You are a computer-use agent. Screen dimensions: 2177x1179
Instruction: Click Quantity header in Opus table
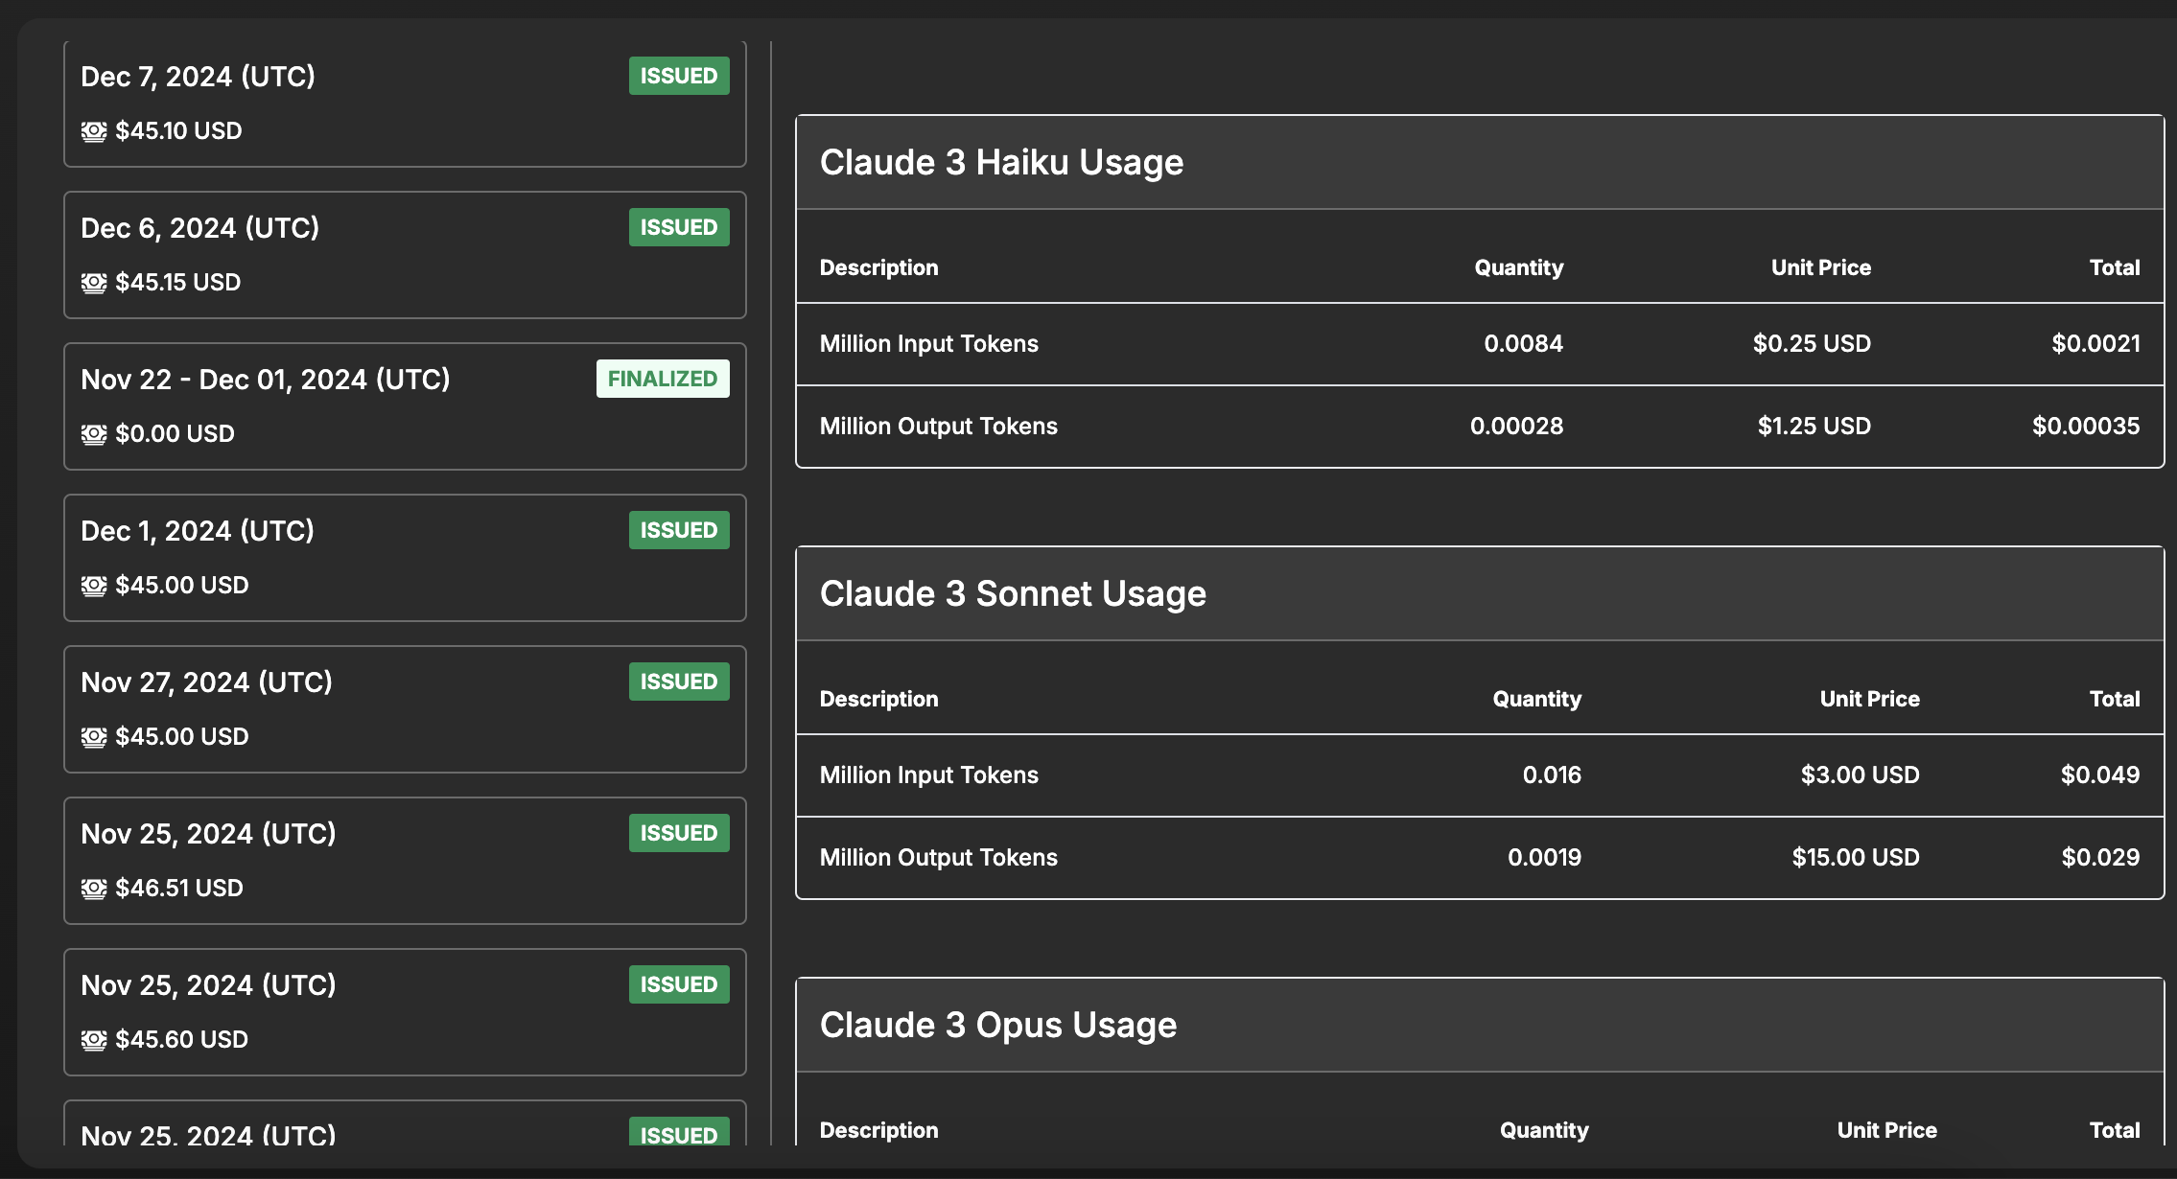pyautogui.click(x=1544, y=1130)
